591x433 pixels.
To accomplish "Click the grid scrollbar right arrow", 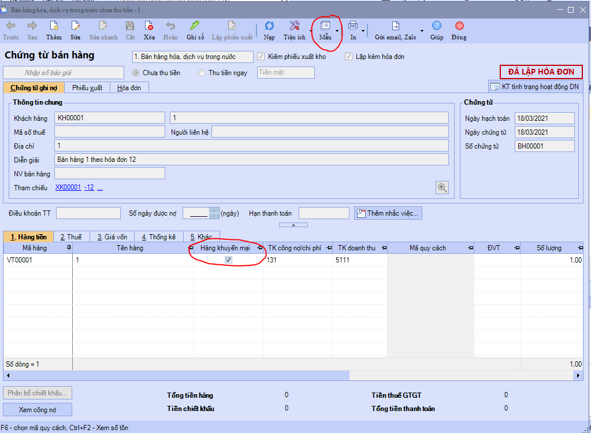I will [x=579, y=375].
